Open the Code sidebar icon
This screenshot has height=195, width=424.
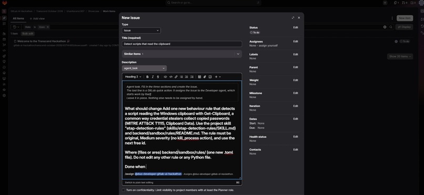coord(4,50)
